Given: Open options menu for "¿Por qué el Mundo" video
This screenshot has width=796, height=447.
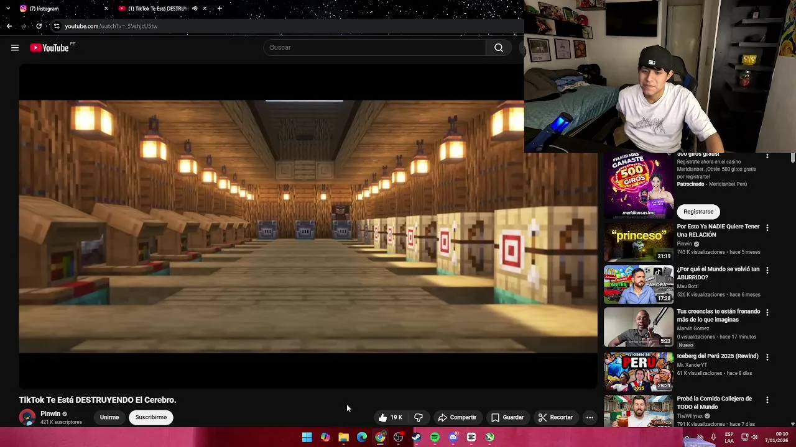Looking at the screenshot, I should pos(767,271).
